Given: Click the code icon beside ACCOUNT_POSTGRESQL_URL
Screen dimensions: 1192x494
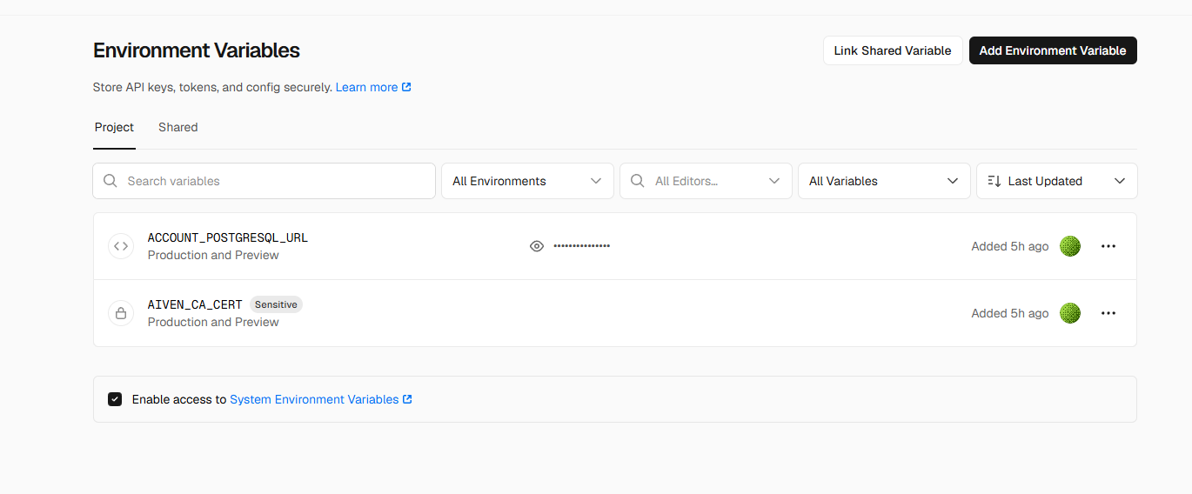Looking at the screenshot, I should (121, 246).
